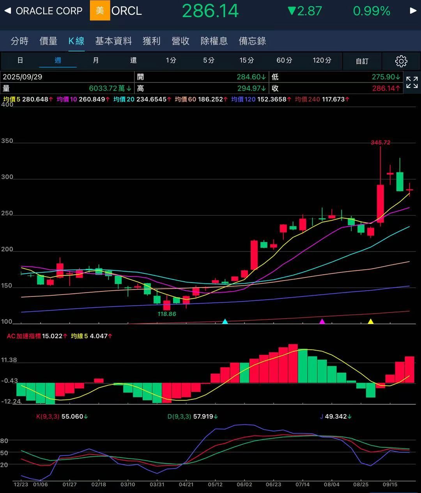Open the 備忘錄 memo tab
Screen dimensions: 421x493
[252, 41]
